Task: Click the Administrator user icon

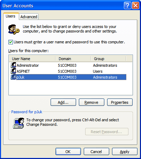Action: [x=13, y=65]
